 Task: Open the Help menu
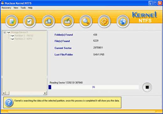coord(30,8)
